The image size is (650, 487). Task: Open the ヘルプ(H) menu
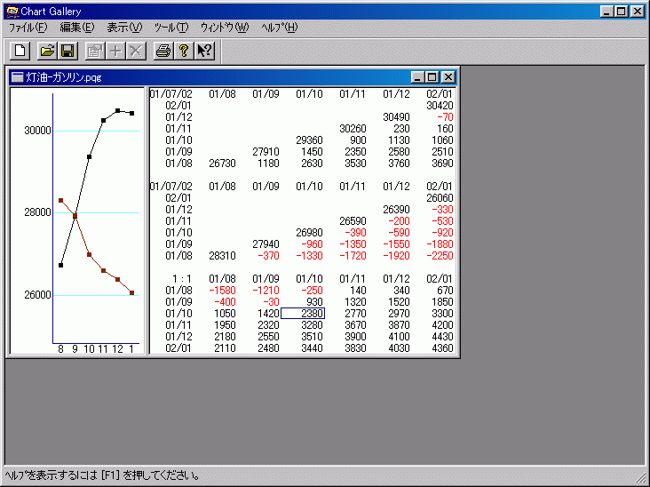pyautogui.click(x=279, y=28)
